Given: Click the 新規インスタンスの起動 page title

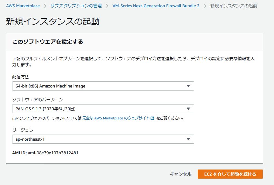Looking at the screenshot, I should click(53, 22).
